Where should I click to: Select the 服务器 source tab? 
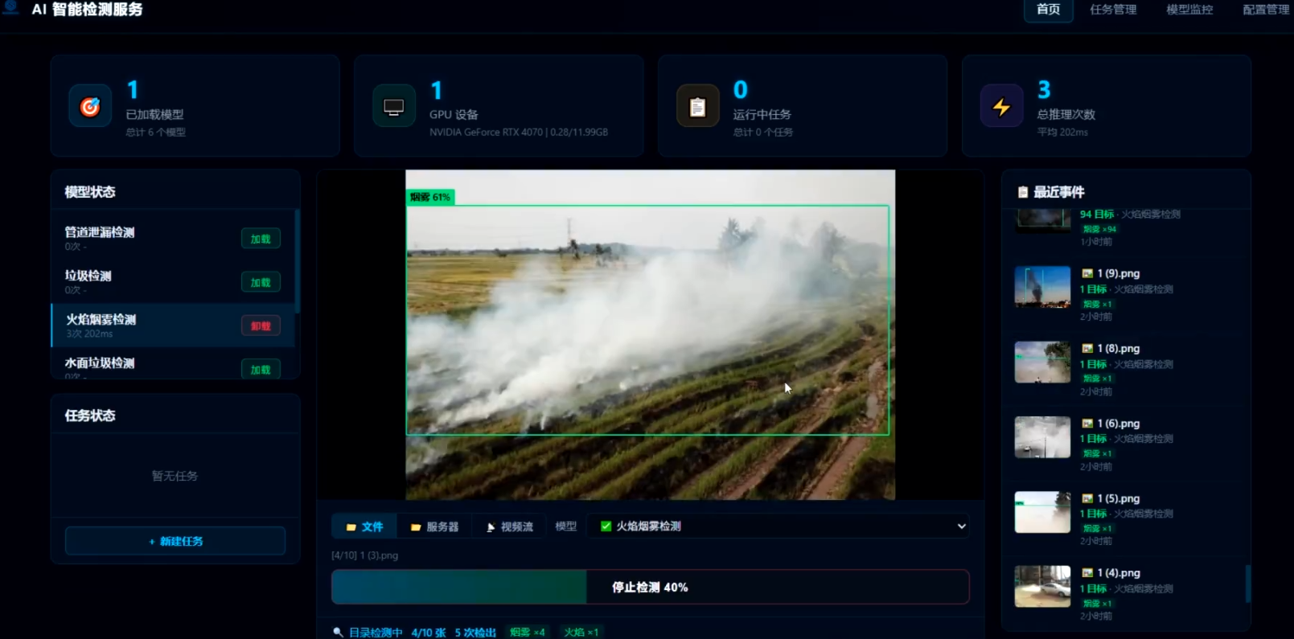click(434, 526)
